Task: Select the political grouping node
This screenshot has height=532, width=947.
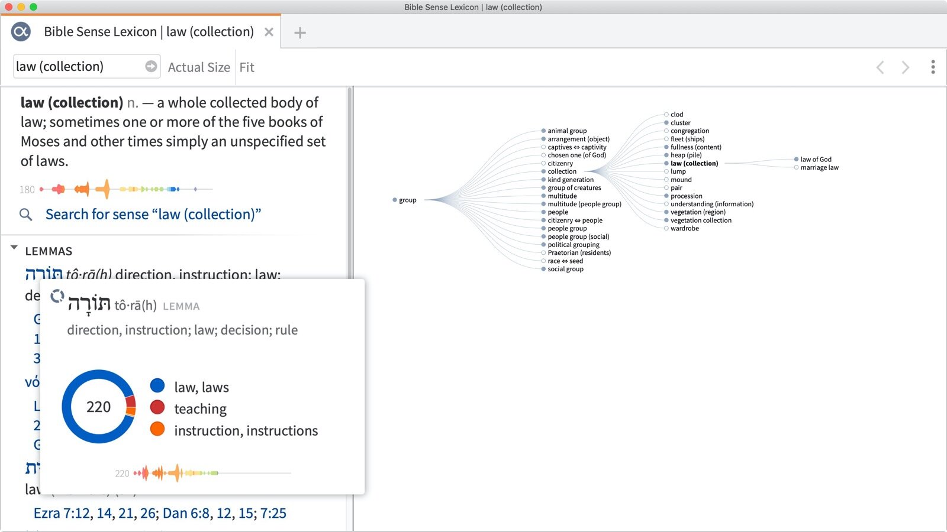Action: [570, 245]
